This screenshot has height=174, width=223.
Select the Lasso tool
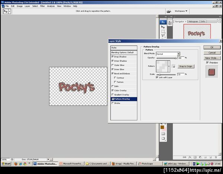(163, 35)
